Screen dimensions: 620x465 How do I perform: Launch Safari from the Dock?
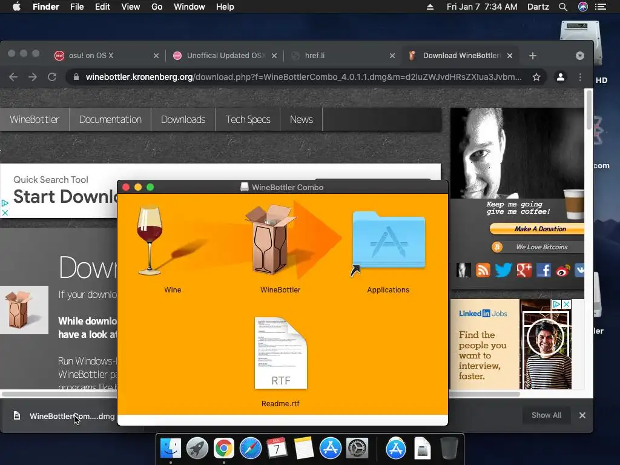pos(250,449)
